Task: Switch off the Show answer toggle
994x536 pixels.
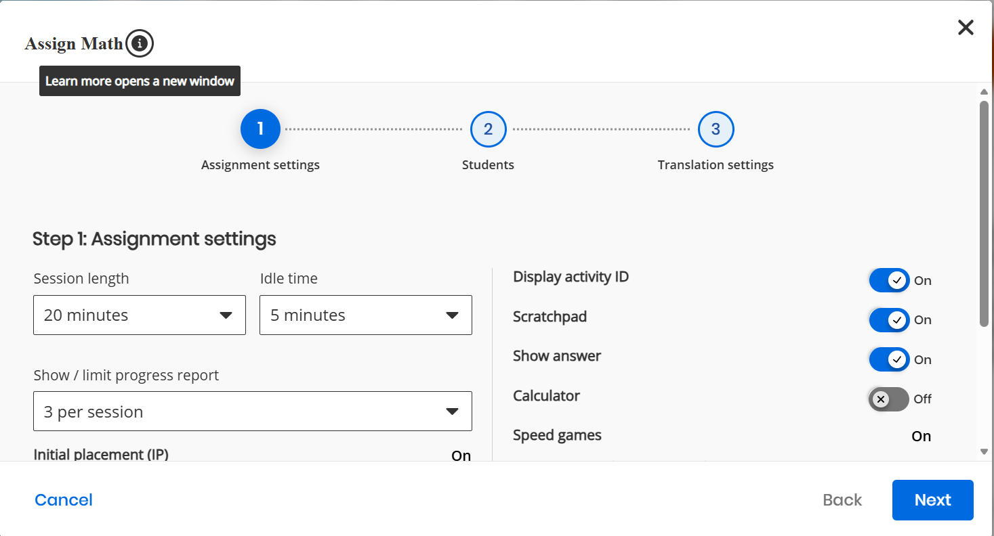Action: coord(889,359)
